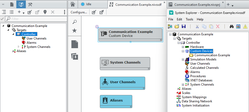The width and height of the screenshot is (249, 112).
Task: Go to the Home tab icon
Action: [x=72, y=4]
